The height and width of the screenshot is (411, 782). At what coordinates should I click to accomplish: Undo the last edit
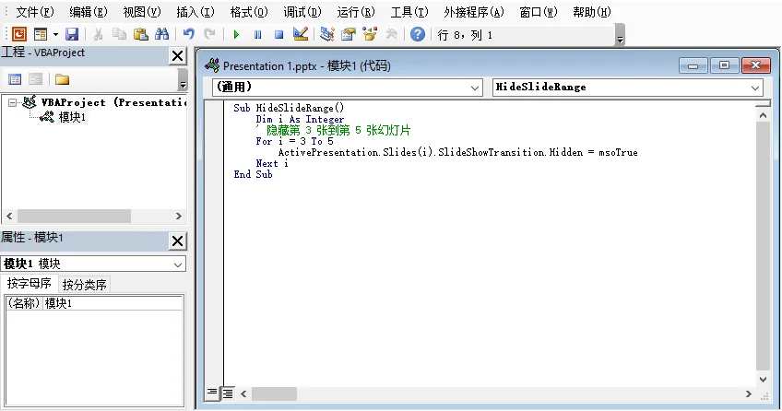[188, 34]
